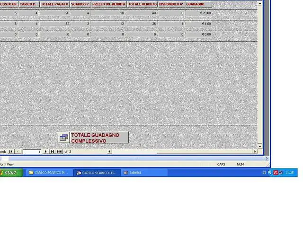
Task: Open the language indicator IT in tray
Action: pyautogui.click(x=264, y=173)
